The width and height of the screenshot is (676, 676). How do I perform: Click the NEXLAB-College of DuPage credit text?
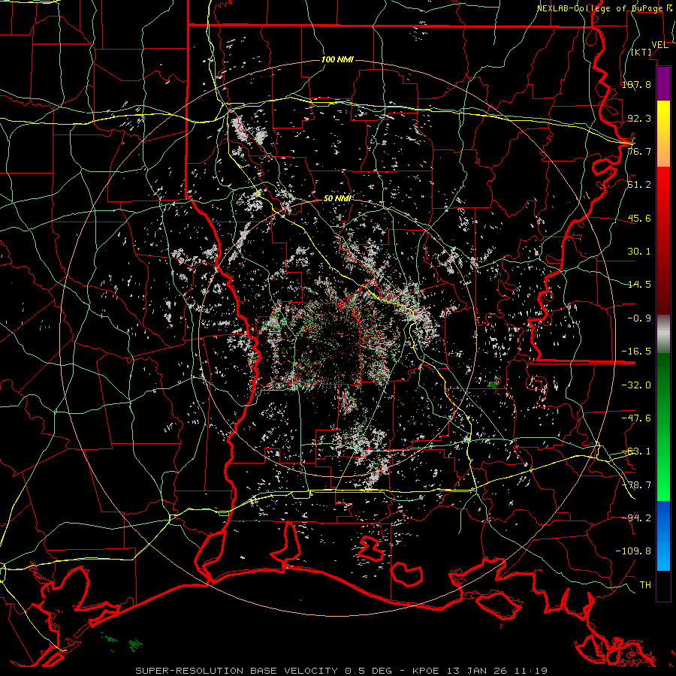point(599,8)
